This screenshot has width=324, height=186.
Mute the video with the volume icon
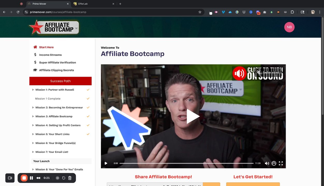[267, 163]
